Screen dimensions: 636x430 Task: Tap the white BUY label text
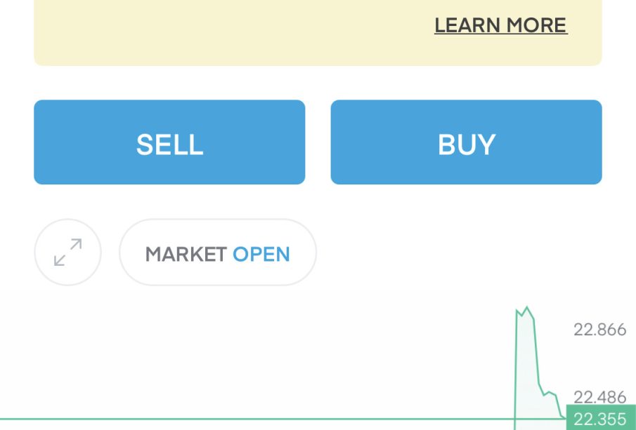[466, 145]
